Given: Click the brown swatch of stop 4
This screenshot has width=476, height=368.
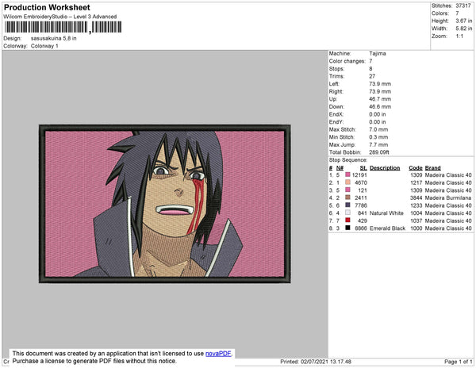Looking at the screenshot, I should tap(347, 197).
